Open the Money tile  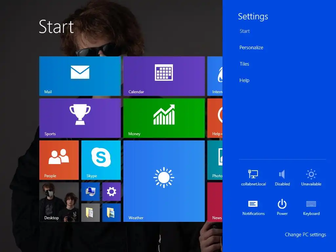click(x=164, y=118)
